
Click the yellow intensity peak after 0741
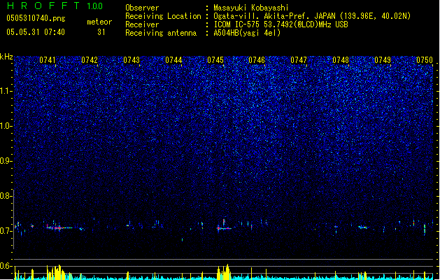(x=58, y=272)
